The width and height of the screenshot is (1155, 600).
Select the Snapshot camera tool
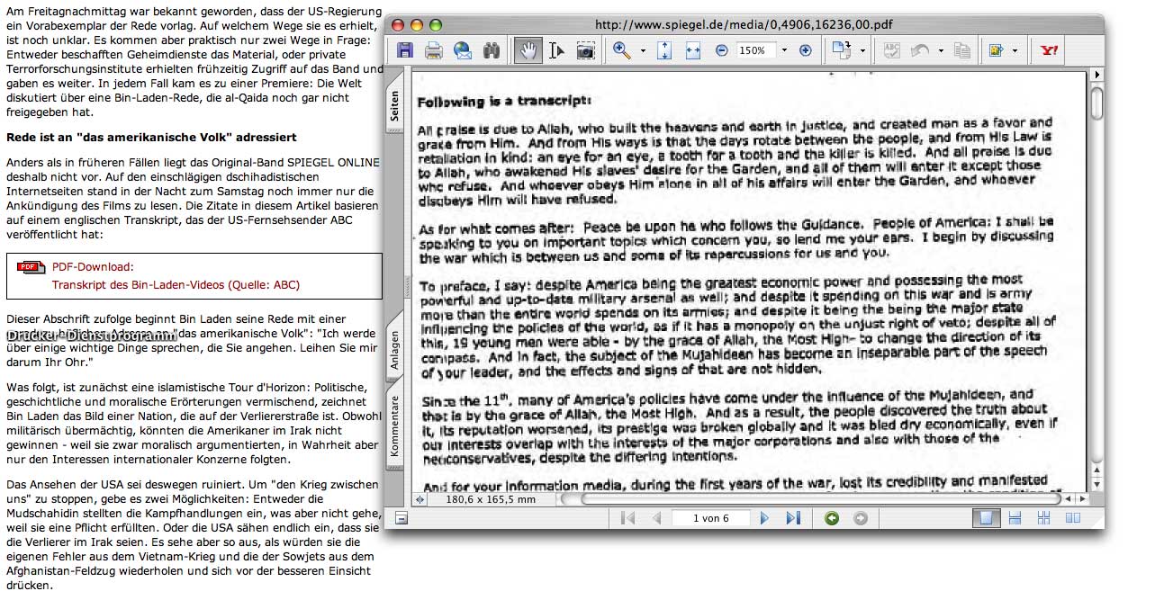pos(585,51)
